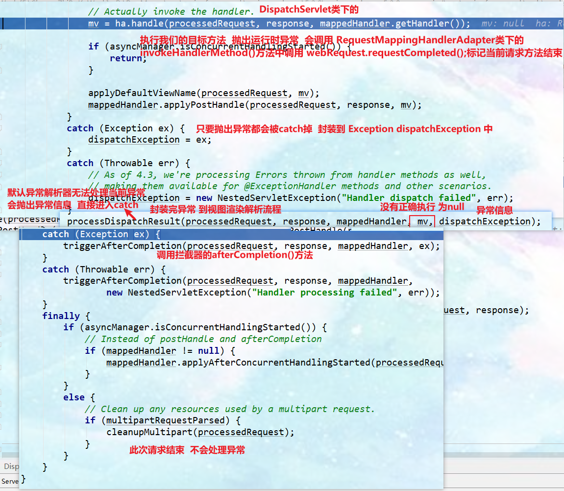564x491 pixels.
Task: Click the line "applyDefaultViewName(processedRequest, mv);"
Action: coord(203,93)
